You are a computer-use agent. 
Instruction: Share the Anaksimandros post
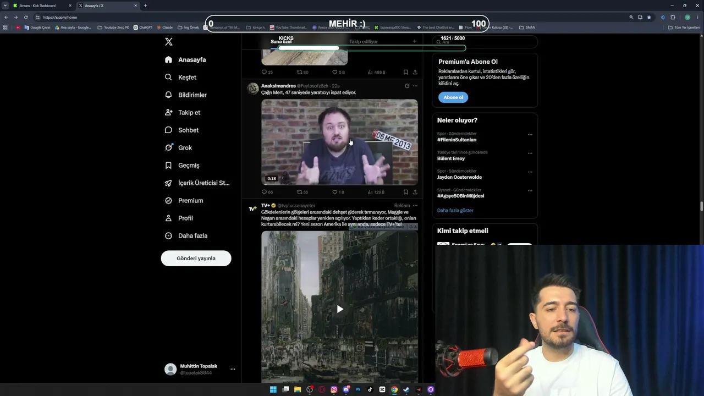(x=415, y=192)
